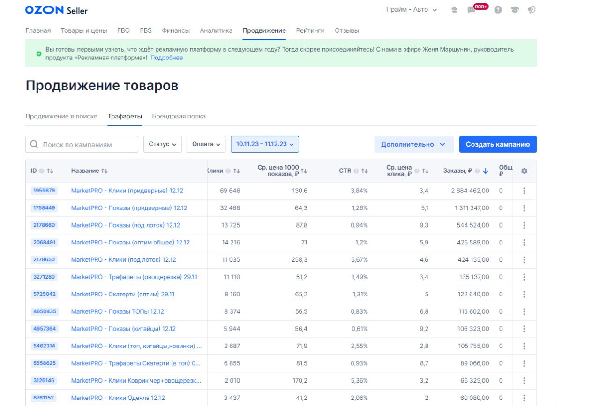Viewport: 600px width, 406px height.
Task: Click the Создать кампанию button
Action: click(x=498, y=144)
